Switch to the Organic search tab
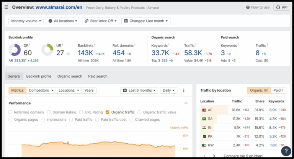Viewport: 294px width, 159px height. click(70, 76)
